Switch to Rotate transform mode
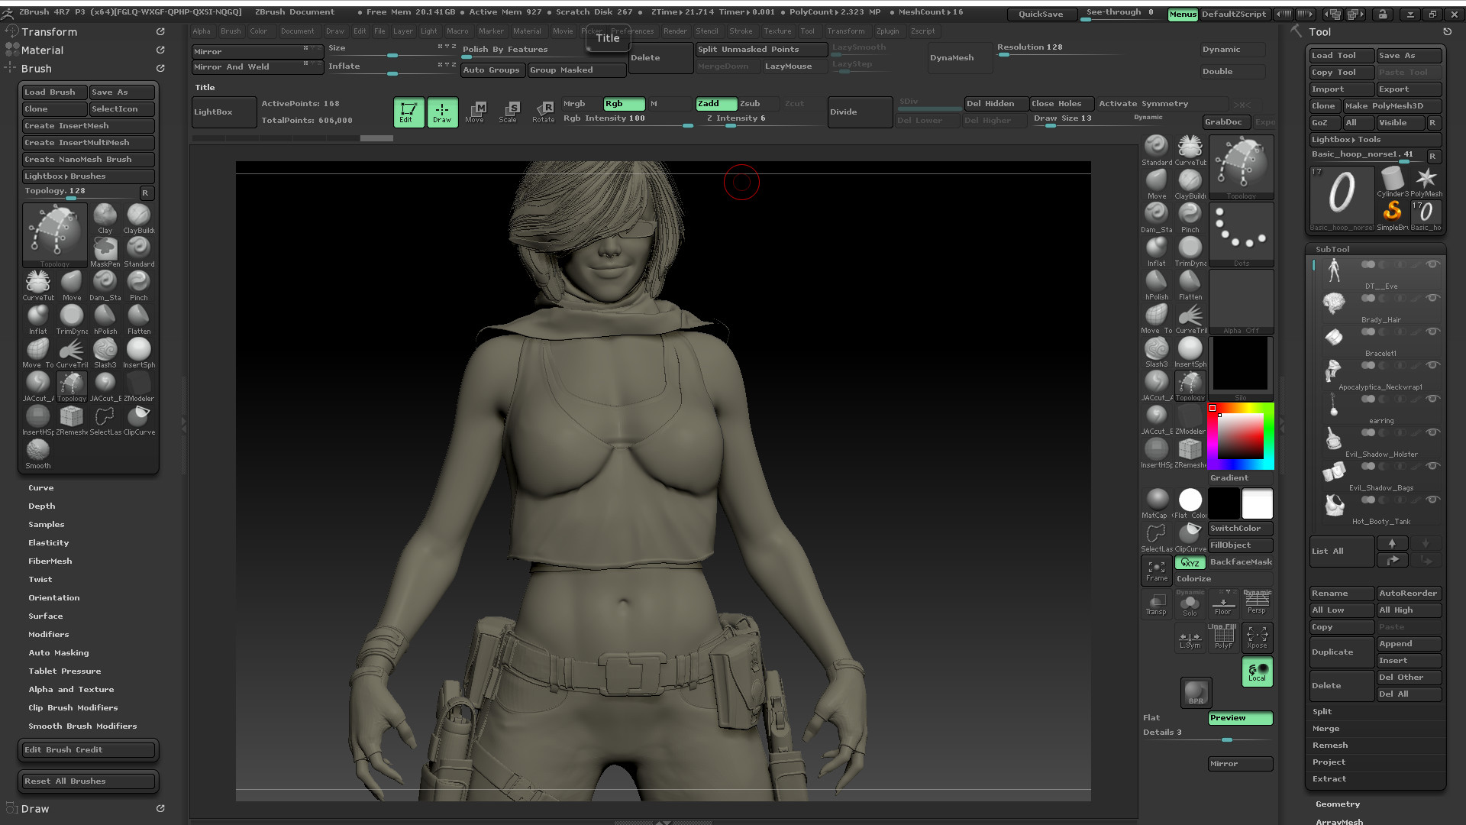1466x825 pixels. [x=543, y=112]
